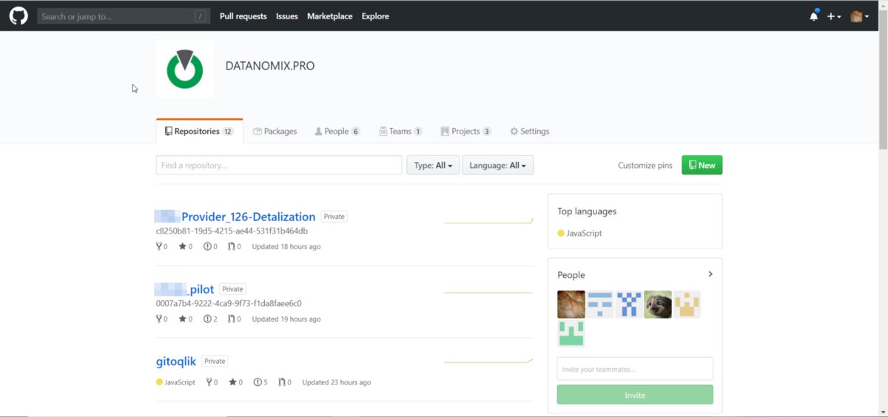Expand the Type: All dropdown
This screenshot has width=888, height=417.
point(433,166)
